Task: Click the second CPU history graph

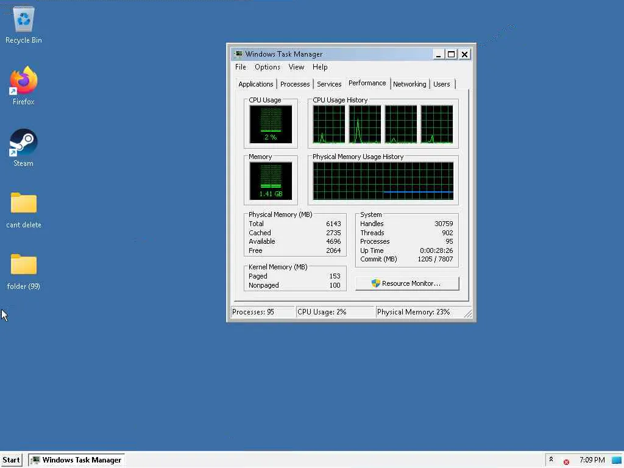Action: tap(365, 124)
